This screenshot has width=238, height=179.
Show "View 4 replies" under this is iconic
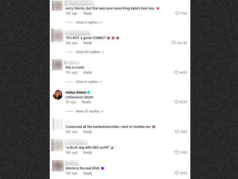coord(89,82)
